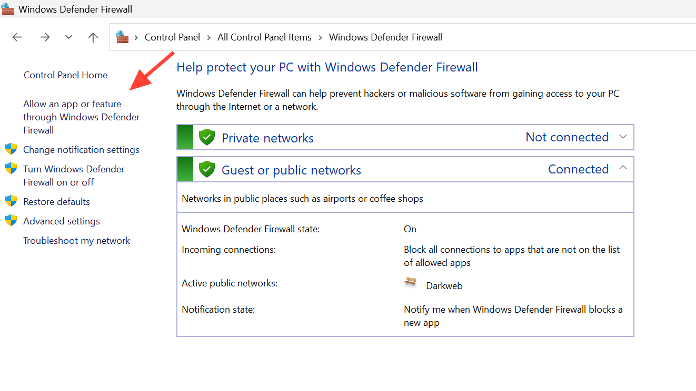Open the All Control Panel Items breadcrumb
The height and width of the screenshot is (391, 696).
264,37
